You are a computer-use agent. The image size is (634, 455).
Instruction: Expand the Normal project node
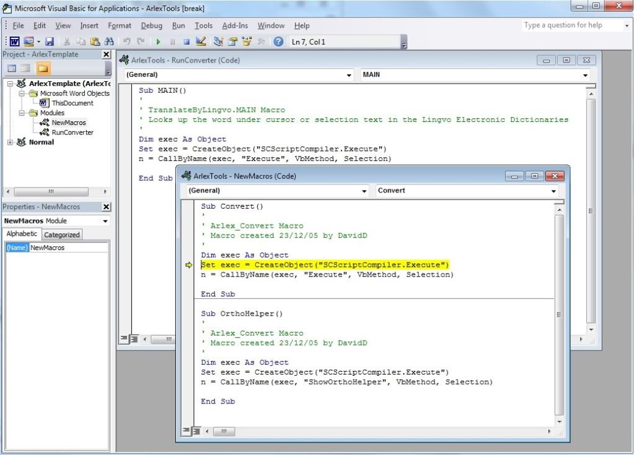tap(10, 142)
